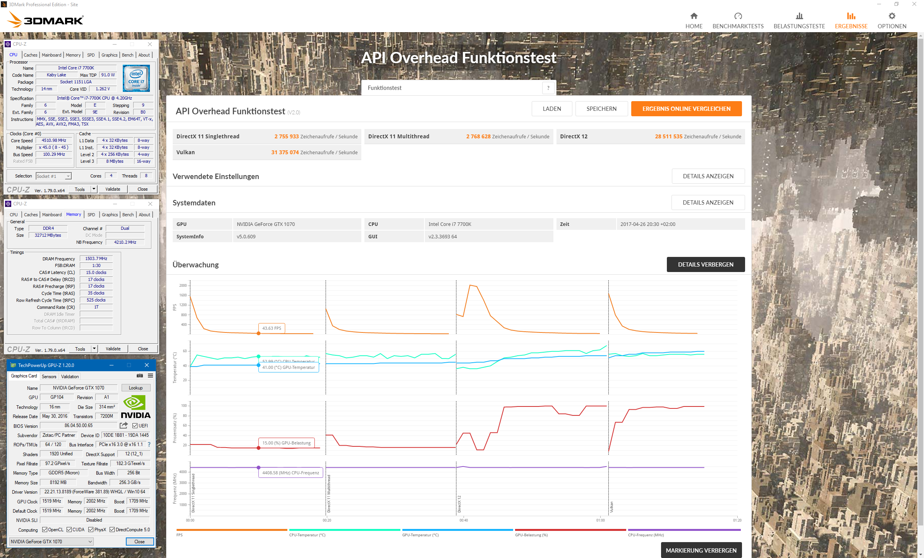Click GPU-Z screenshot camera icon

click(x=140, y=375)
